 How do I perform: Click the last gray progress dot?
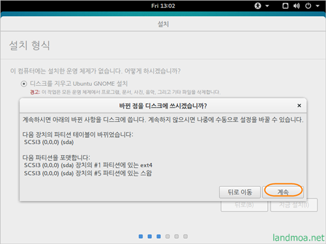point(185,236)
